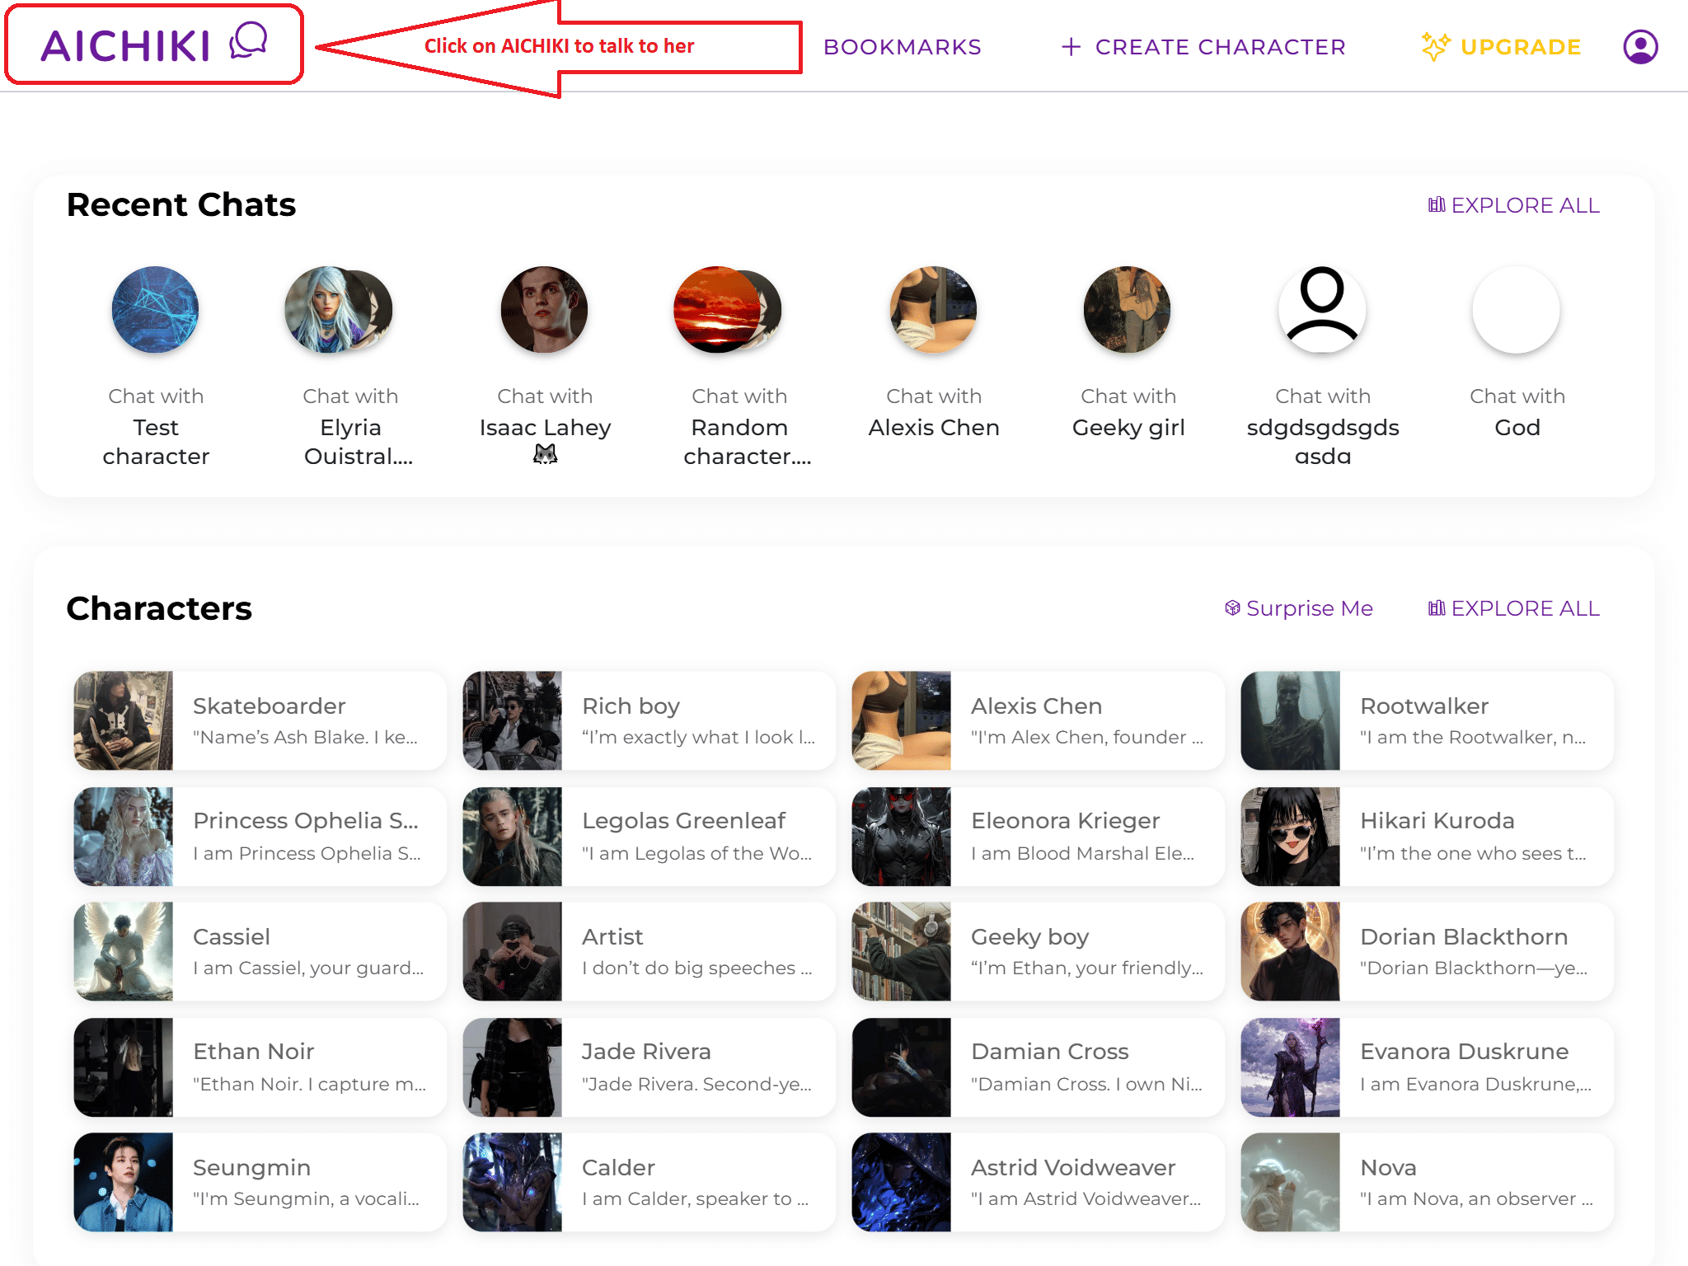Image resolution: width=1688 pixels, height=1266 pixels.
Task: Open the Bookmarks menu item
Action: (x=902, y=47)
